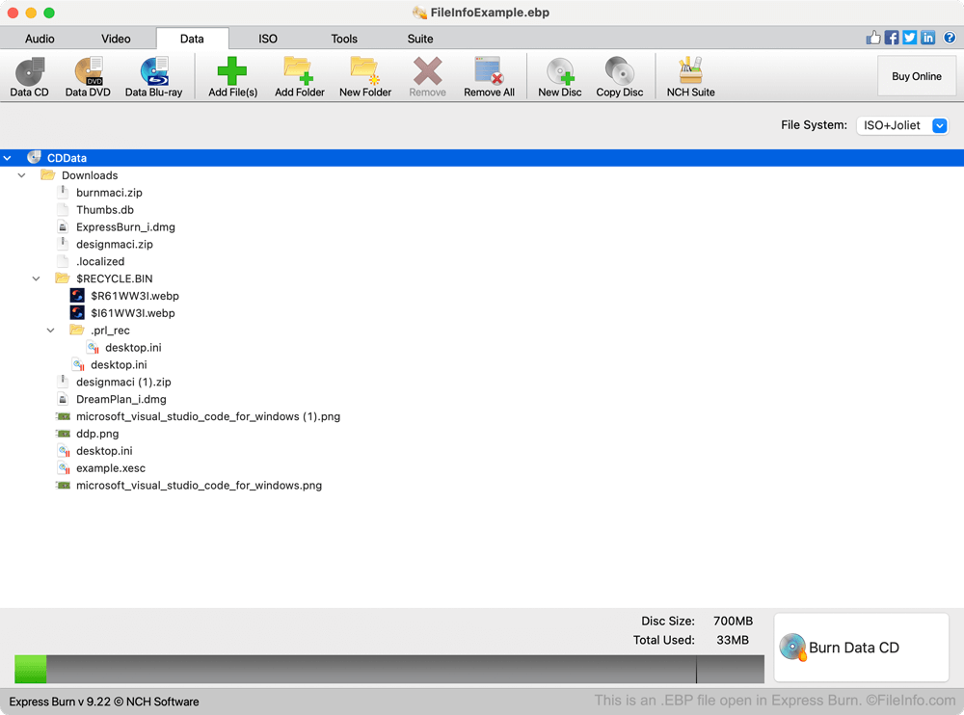The height and width of the screenshot is (715, 964).
Task: Click the Add Folder toolbar icon
Action: coord(299,70)
